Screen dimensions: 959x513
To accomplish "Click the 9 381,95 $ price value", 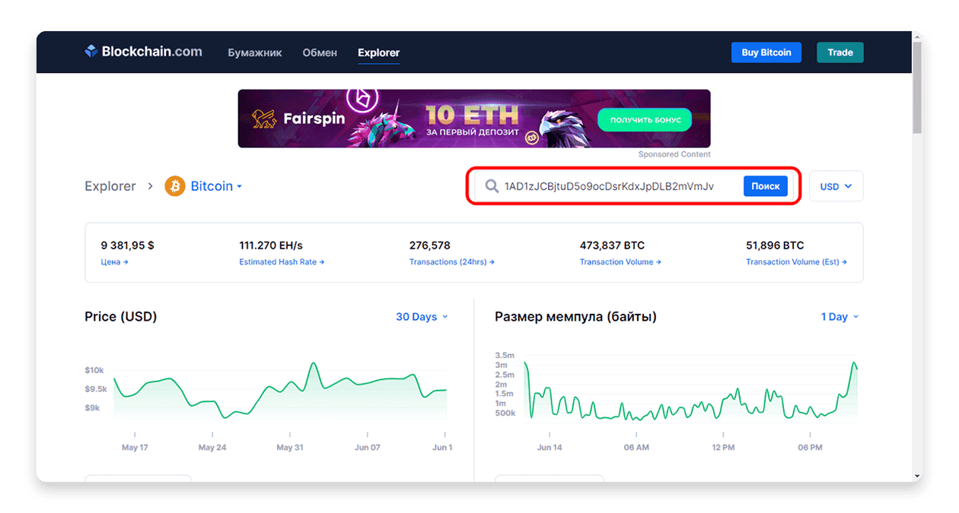I will pyautogui.click(x=128, y=245).
